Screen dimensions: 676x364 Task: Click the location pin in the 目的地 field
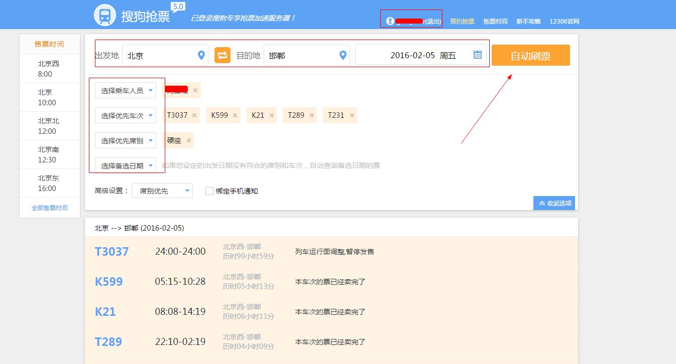(343, 55)
